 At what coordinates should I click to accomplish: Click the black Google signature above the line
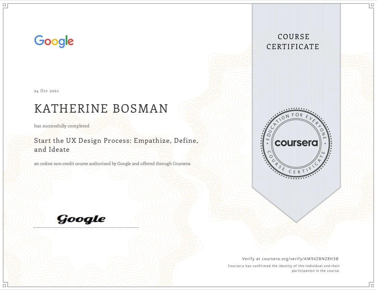[81, 219]
